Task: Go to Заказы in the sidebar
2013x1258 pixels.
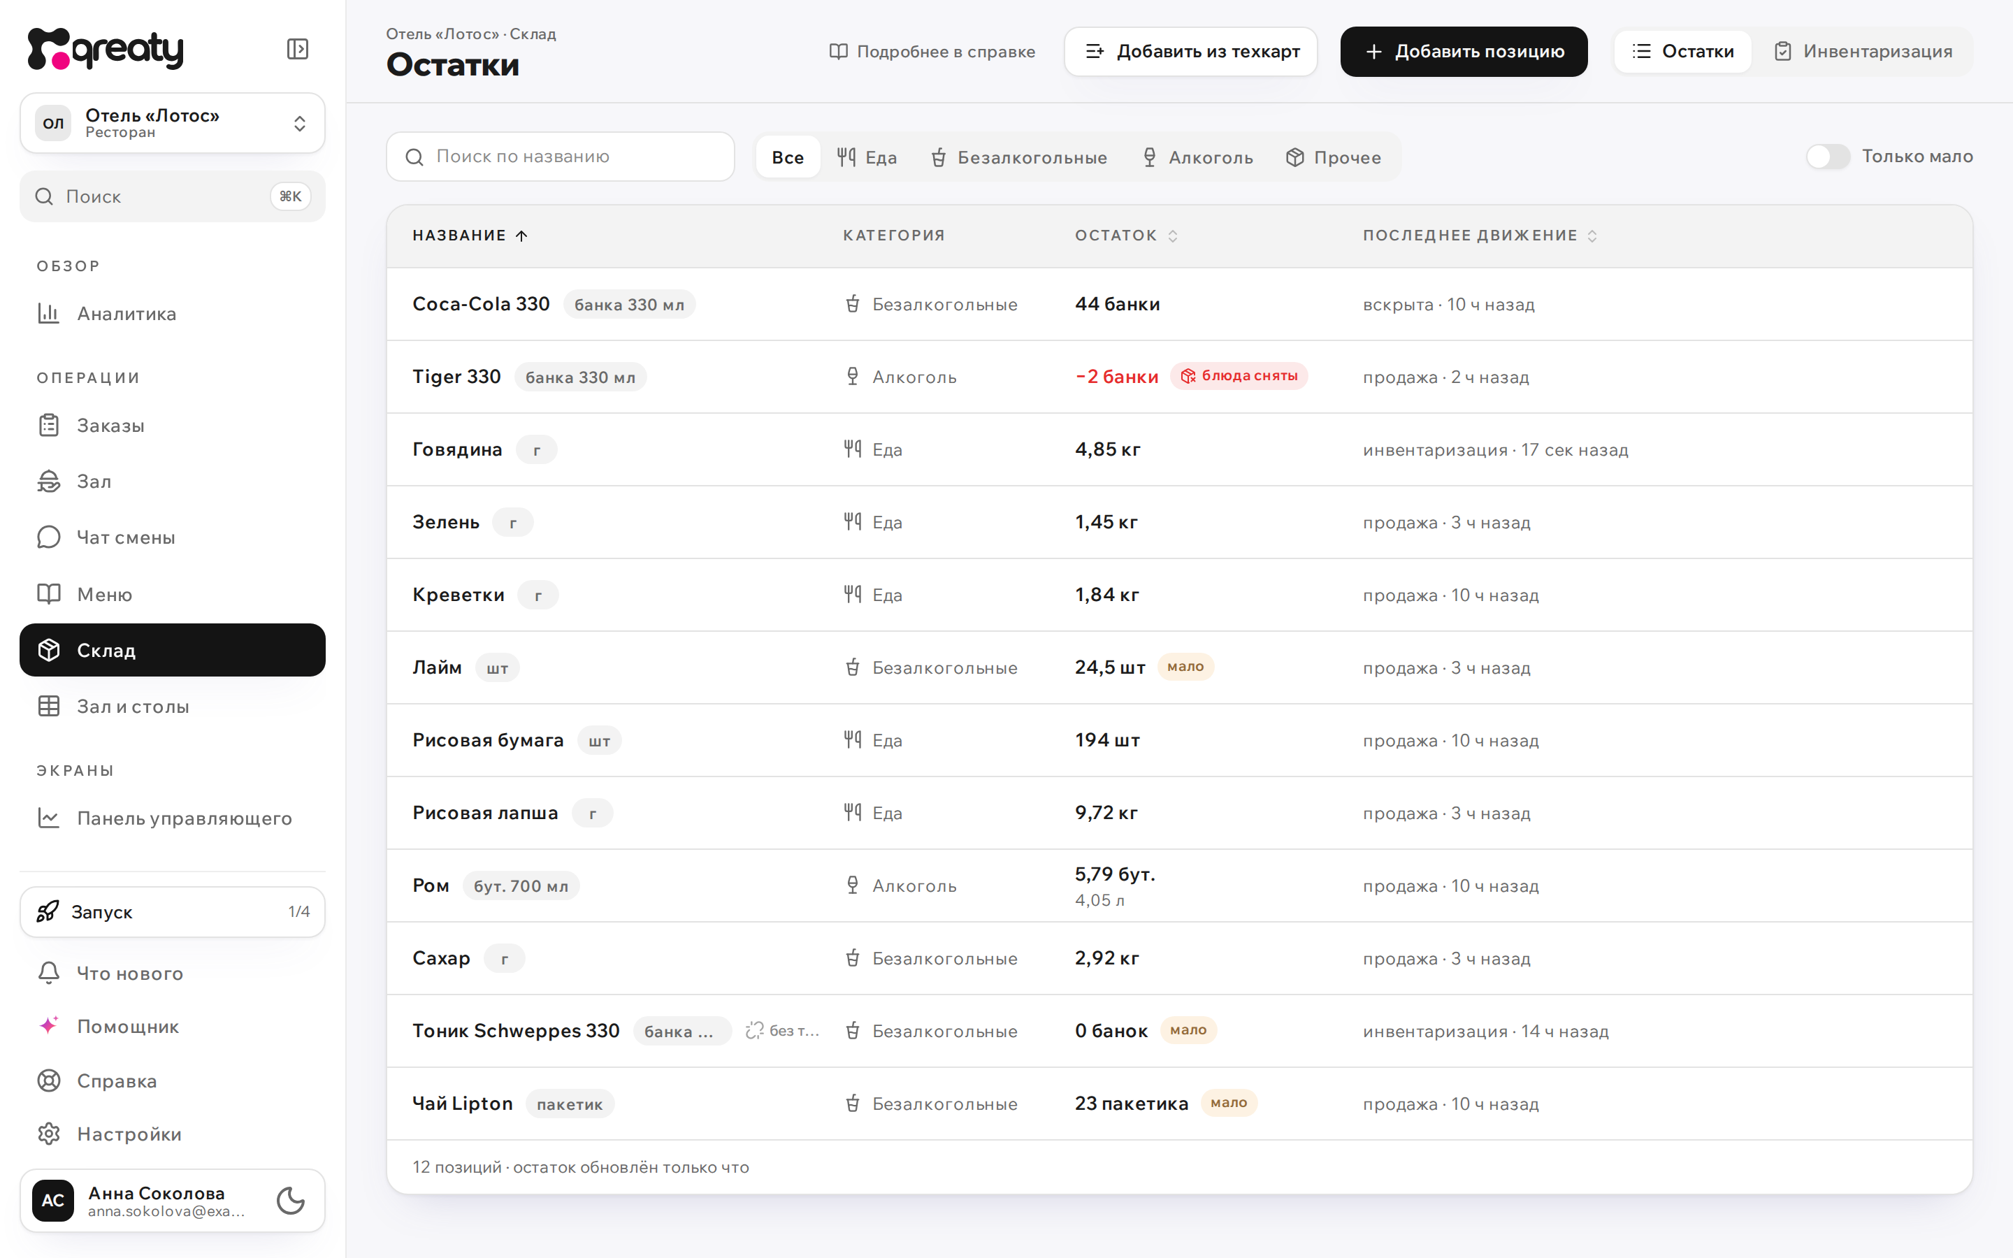Action: 172,425
